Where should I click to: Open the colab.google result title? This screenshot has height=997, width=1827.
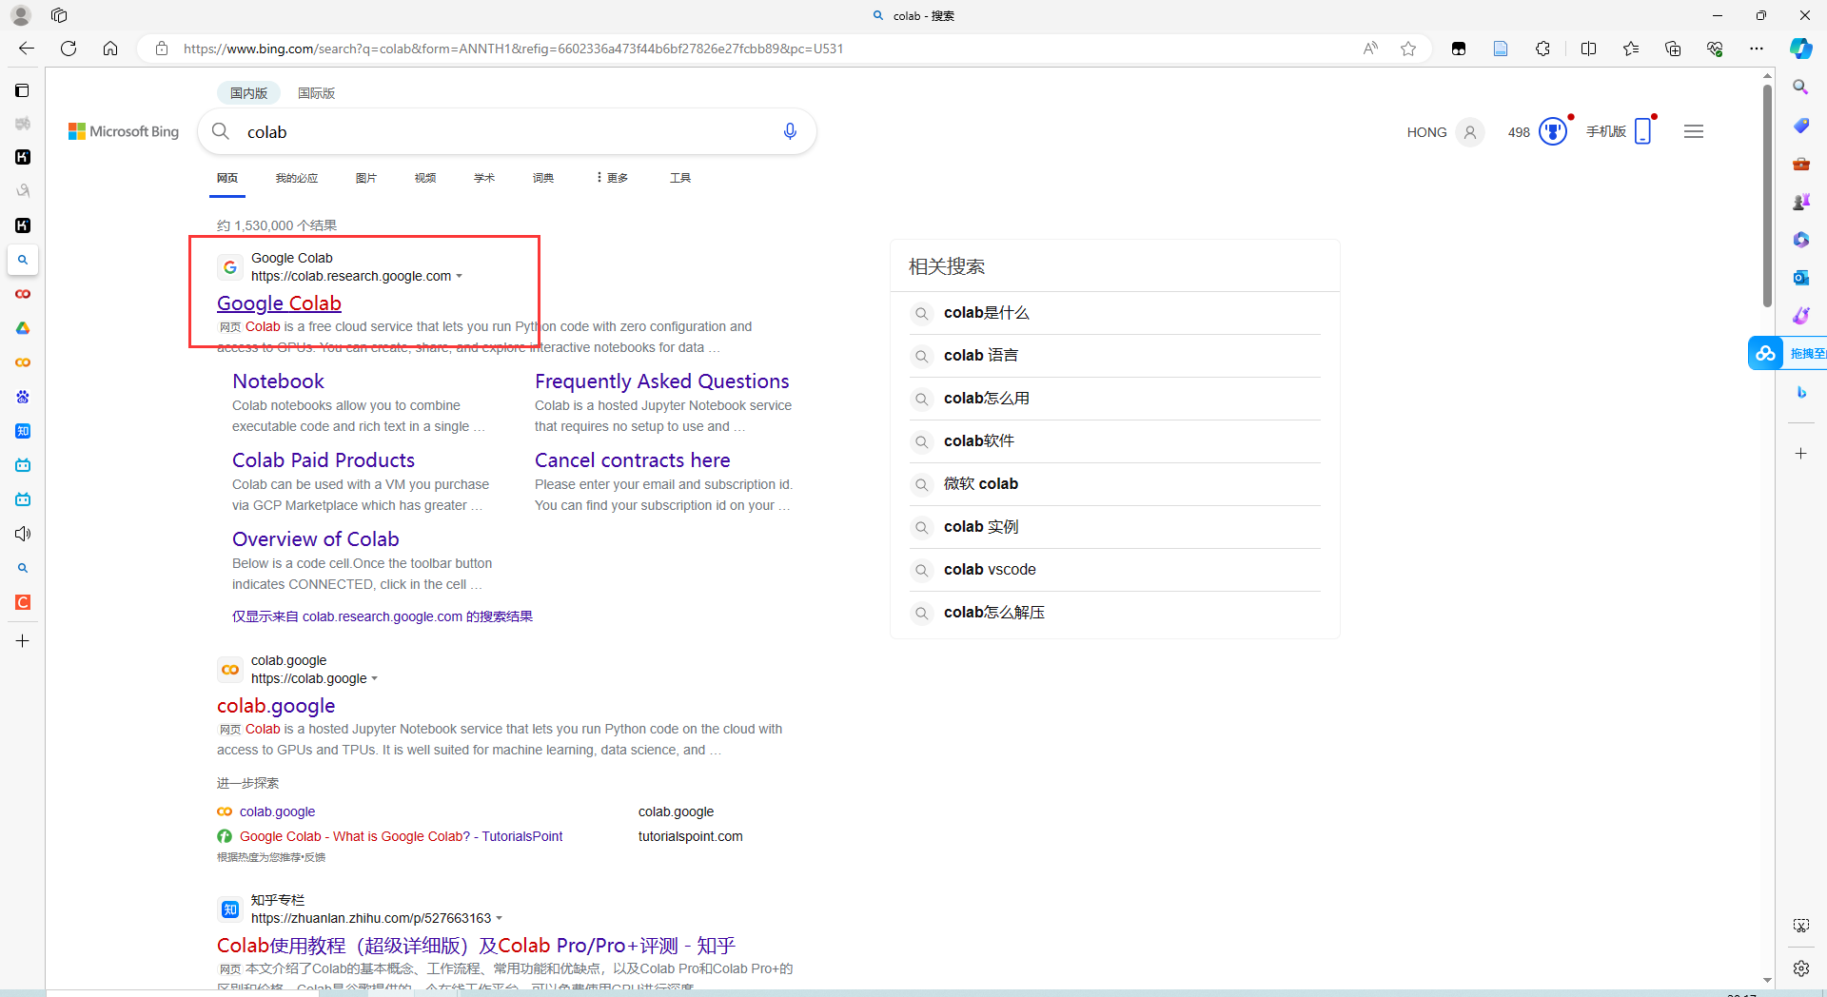(276, 706)
